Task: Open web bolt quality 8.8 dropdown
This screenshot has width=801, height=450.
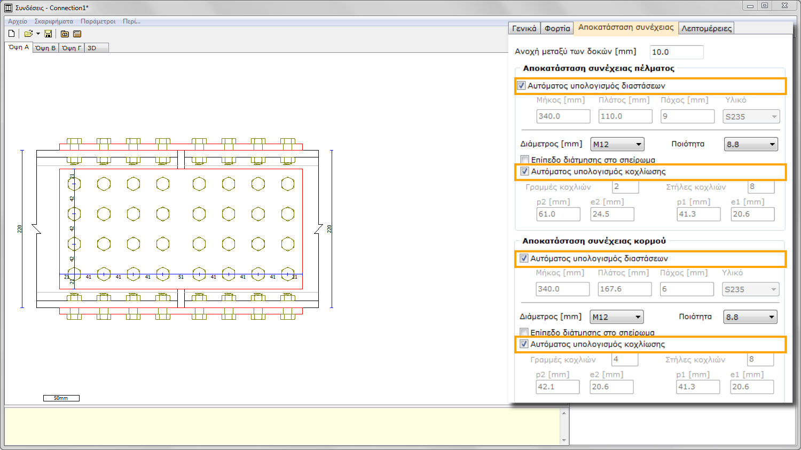Action: click(x=750, y=317)
